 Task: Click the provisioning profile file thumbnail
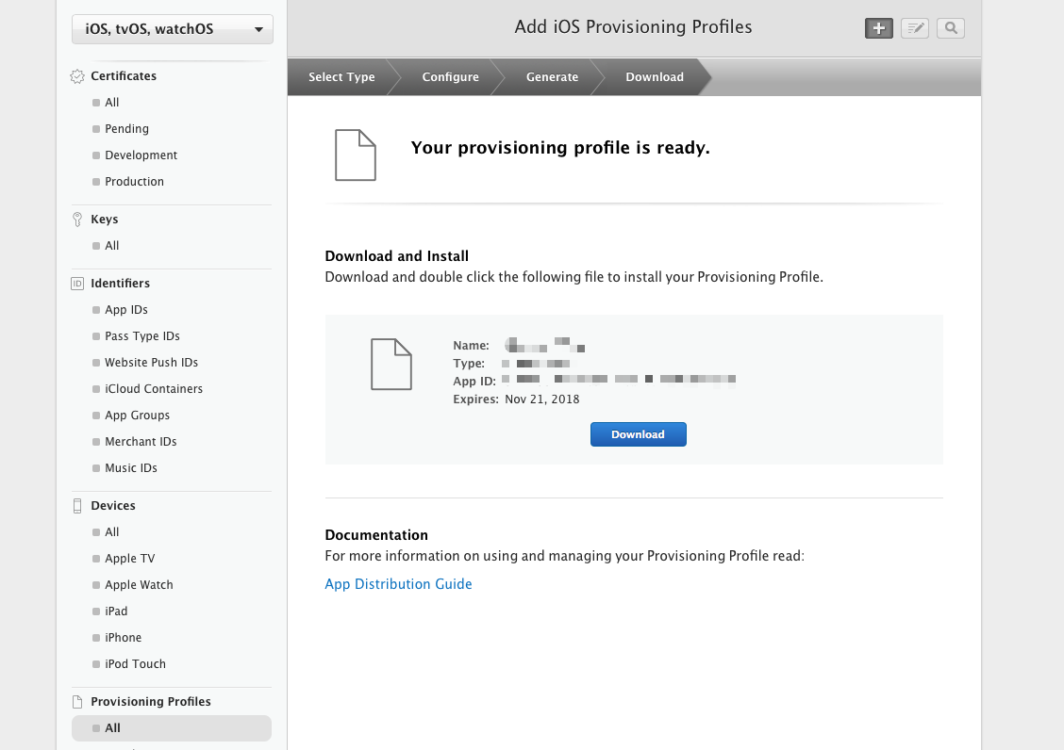click(391, 364)
